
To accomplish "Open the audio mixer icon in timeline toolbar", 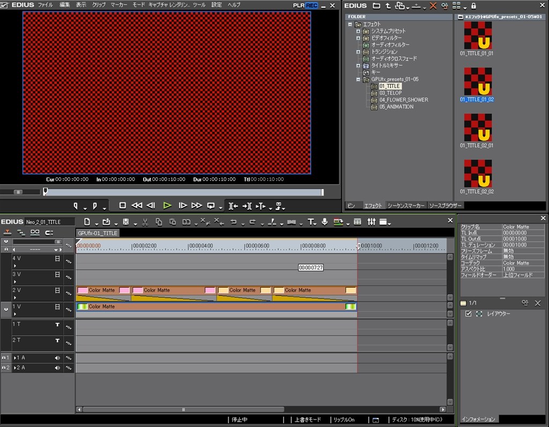I will coord(371,222).
